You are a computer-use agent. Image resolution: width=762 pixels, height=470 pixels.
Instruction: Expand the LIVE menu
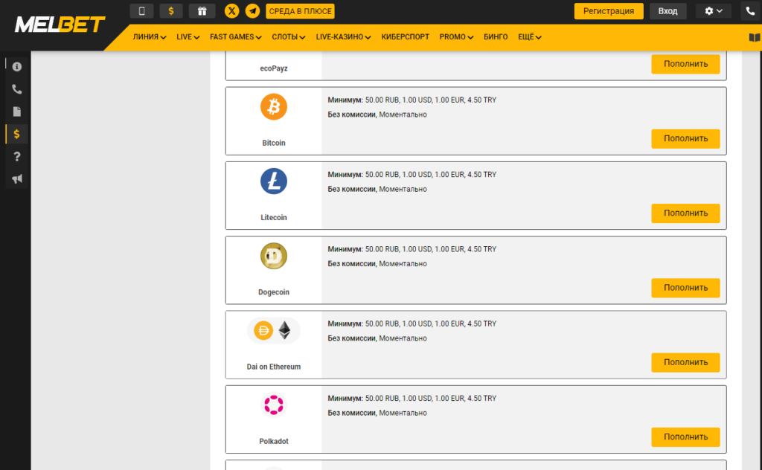(188, 37)
